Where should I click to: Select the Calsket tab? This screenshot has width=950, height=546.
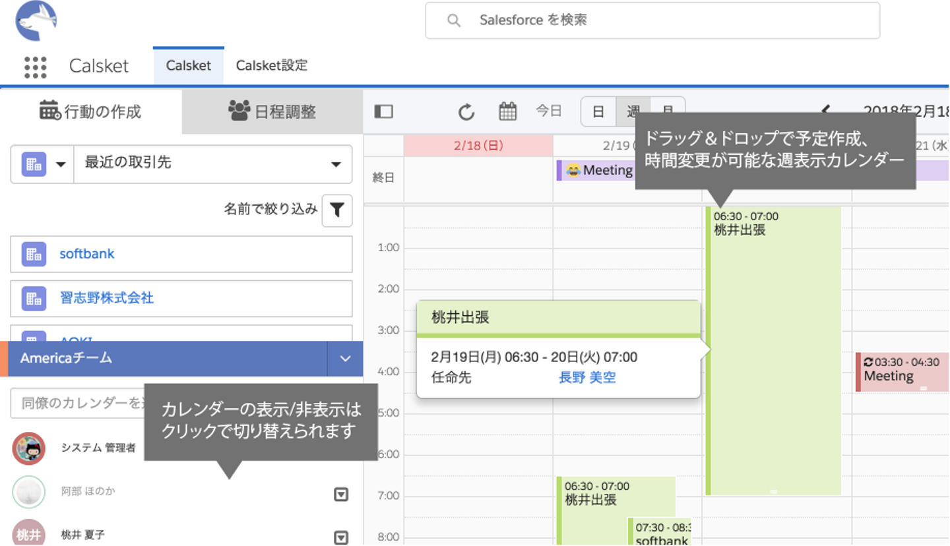189,65
